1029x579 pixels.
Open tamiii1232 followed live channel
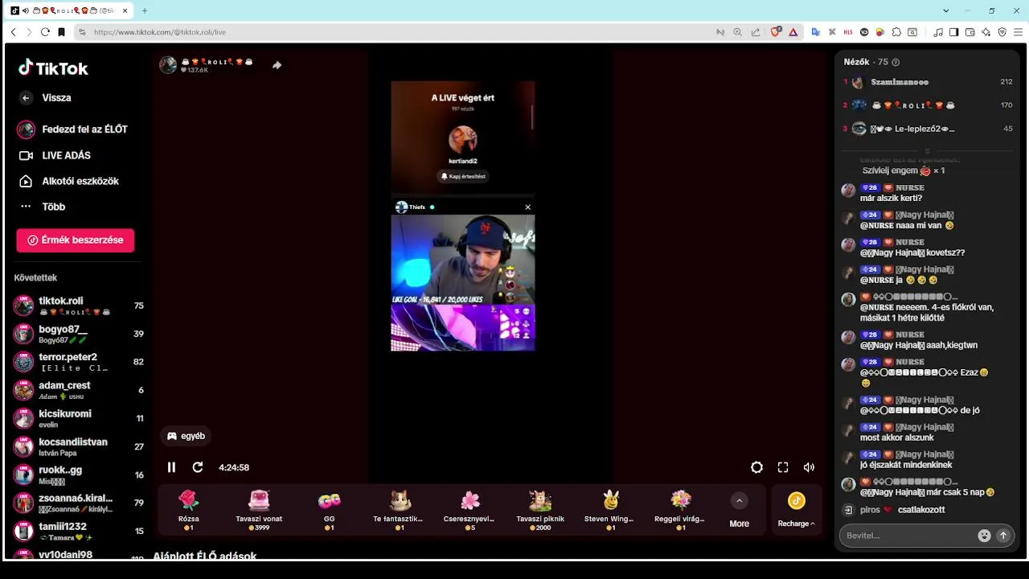(78, 531)
